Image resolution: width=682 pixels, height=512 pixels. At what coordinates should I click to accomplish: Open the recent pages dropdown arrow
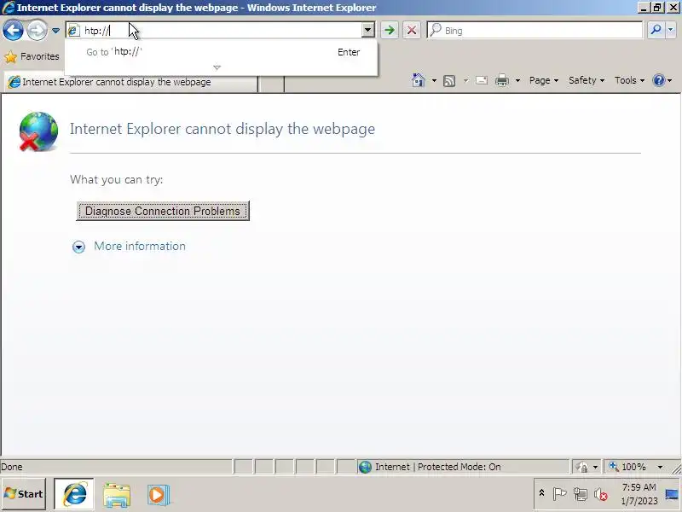tap(55, 31)
